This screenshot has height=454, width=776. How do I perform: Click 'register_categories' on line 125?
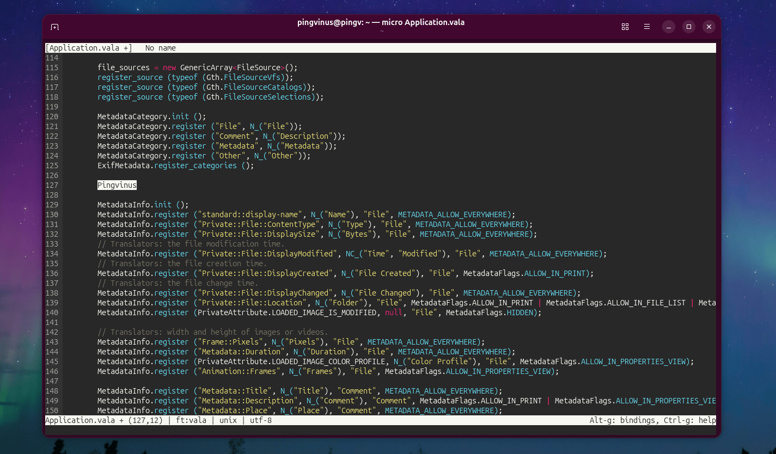(x=195, y=165)
